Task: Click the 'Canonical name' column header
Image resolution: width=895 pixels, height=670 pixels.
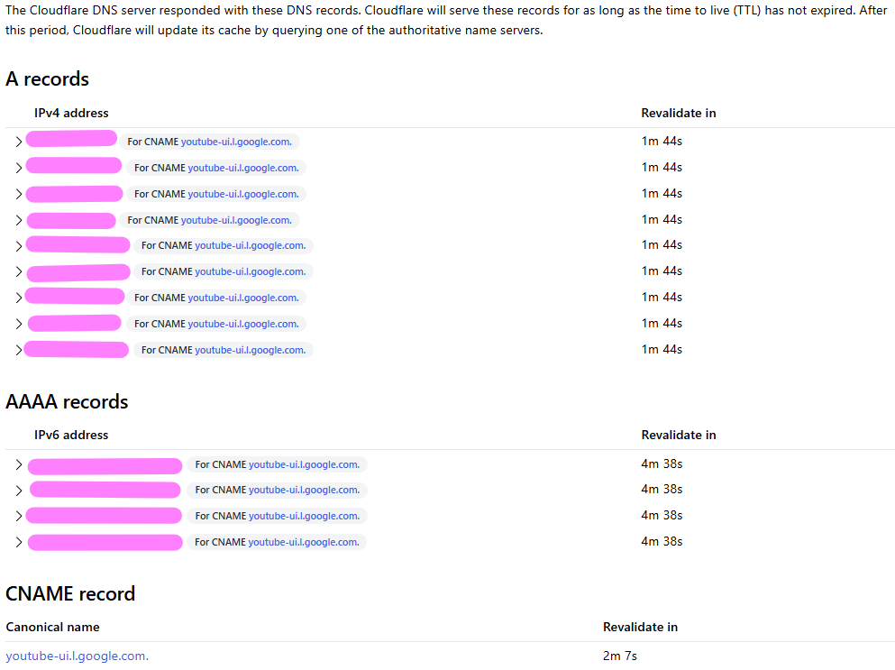Action: [x=52, y=627]
